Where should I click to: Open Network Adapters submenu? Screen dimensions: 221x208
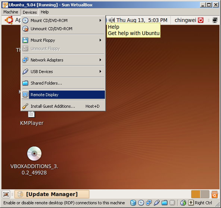pos(63,60)
